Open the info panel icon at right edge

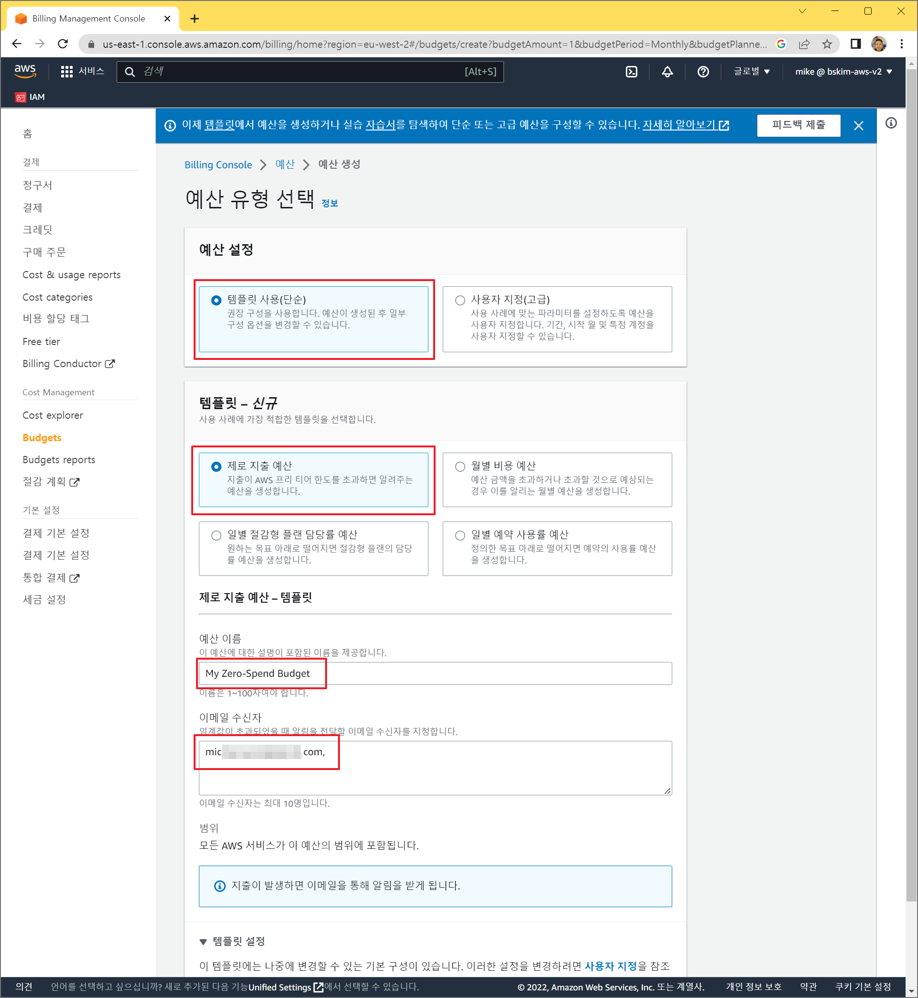click(x=891, y=123)
